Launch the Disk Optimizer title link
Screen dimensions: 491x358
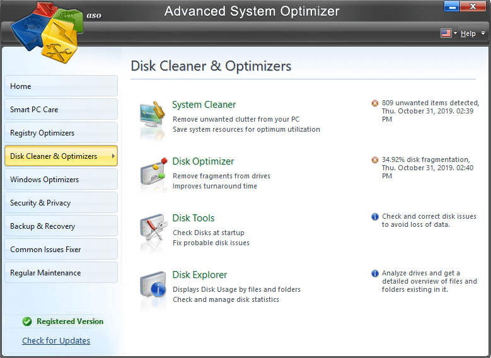[203, 161]
